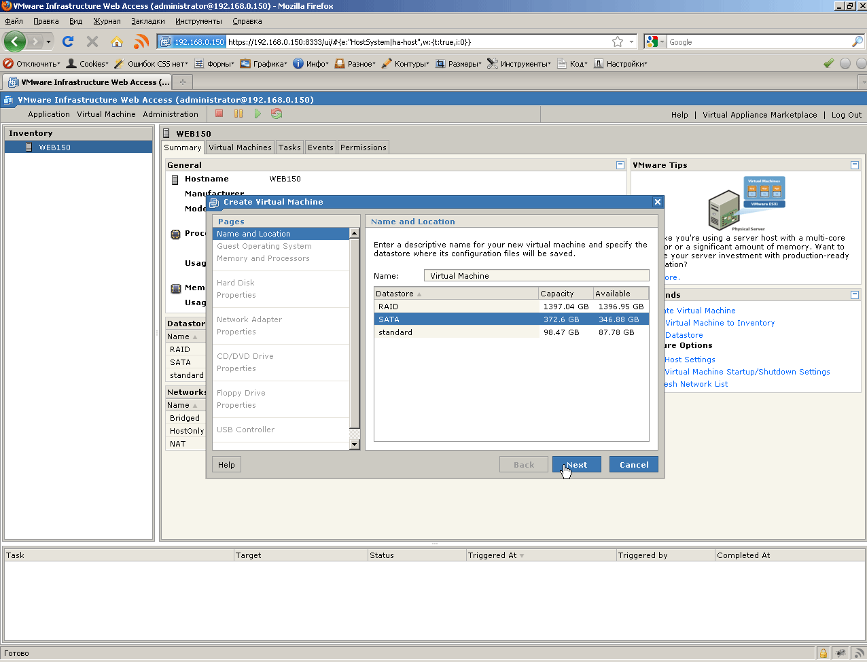
Task: Collapse the Commands panel
Action: (855, 295)
